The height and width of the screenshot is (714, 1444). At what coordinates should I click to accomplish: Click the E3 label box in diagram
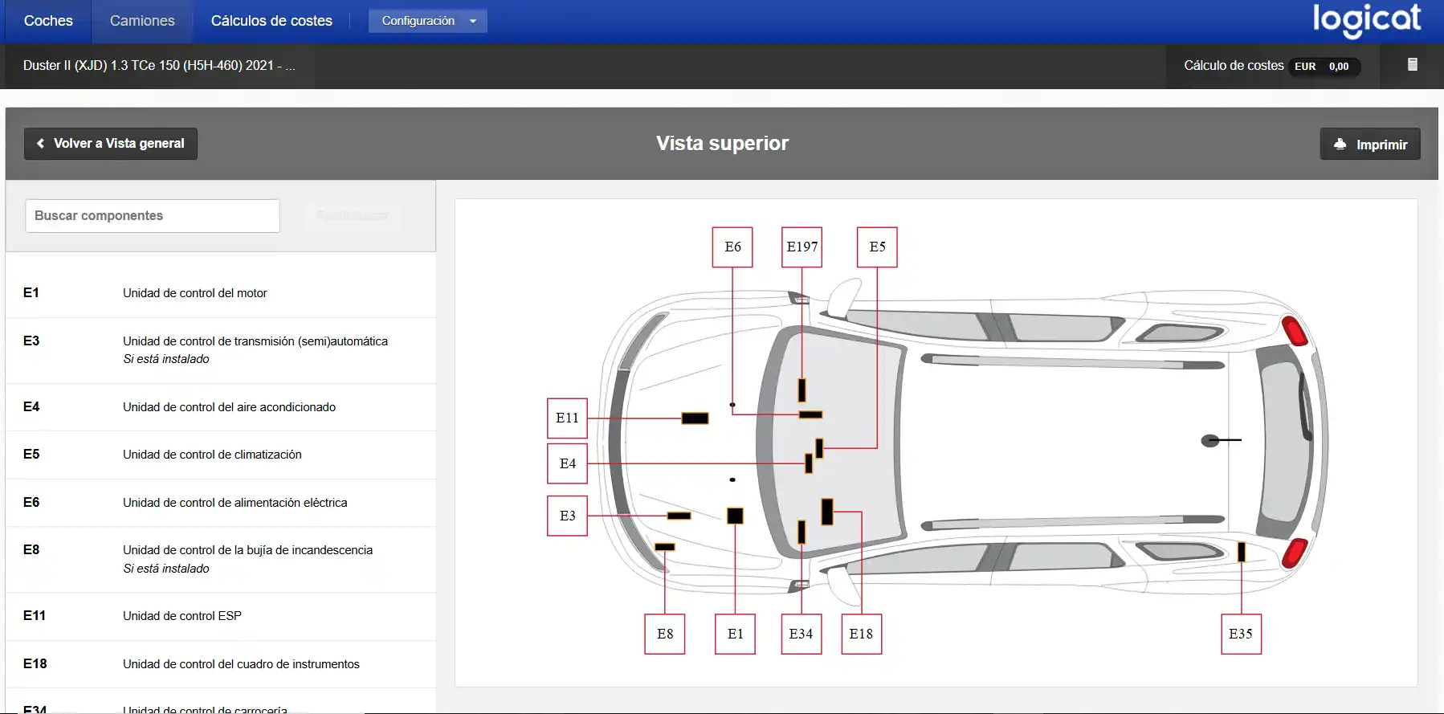[x=567, y=516]
